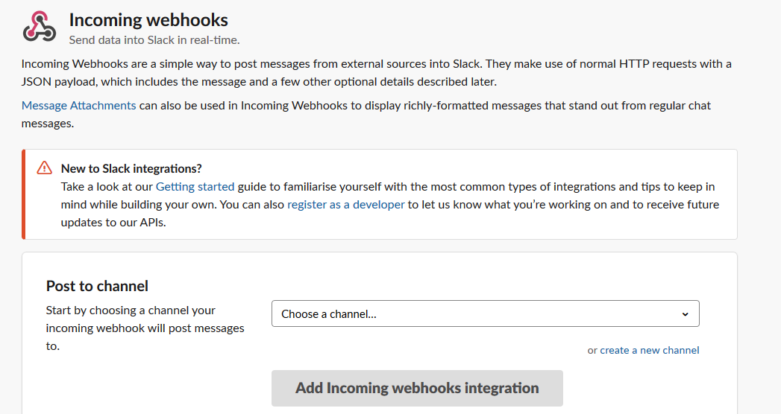The width and height of the screenshot is (781, 414).
Task: Select the create a new channel link
Action: [650, 350]
